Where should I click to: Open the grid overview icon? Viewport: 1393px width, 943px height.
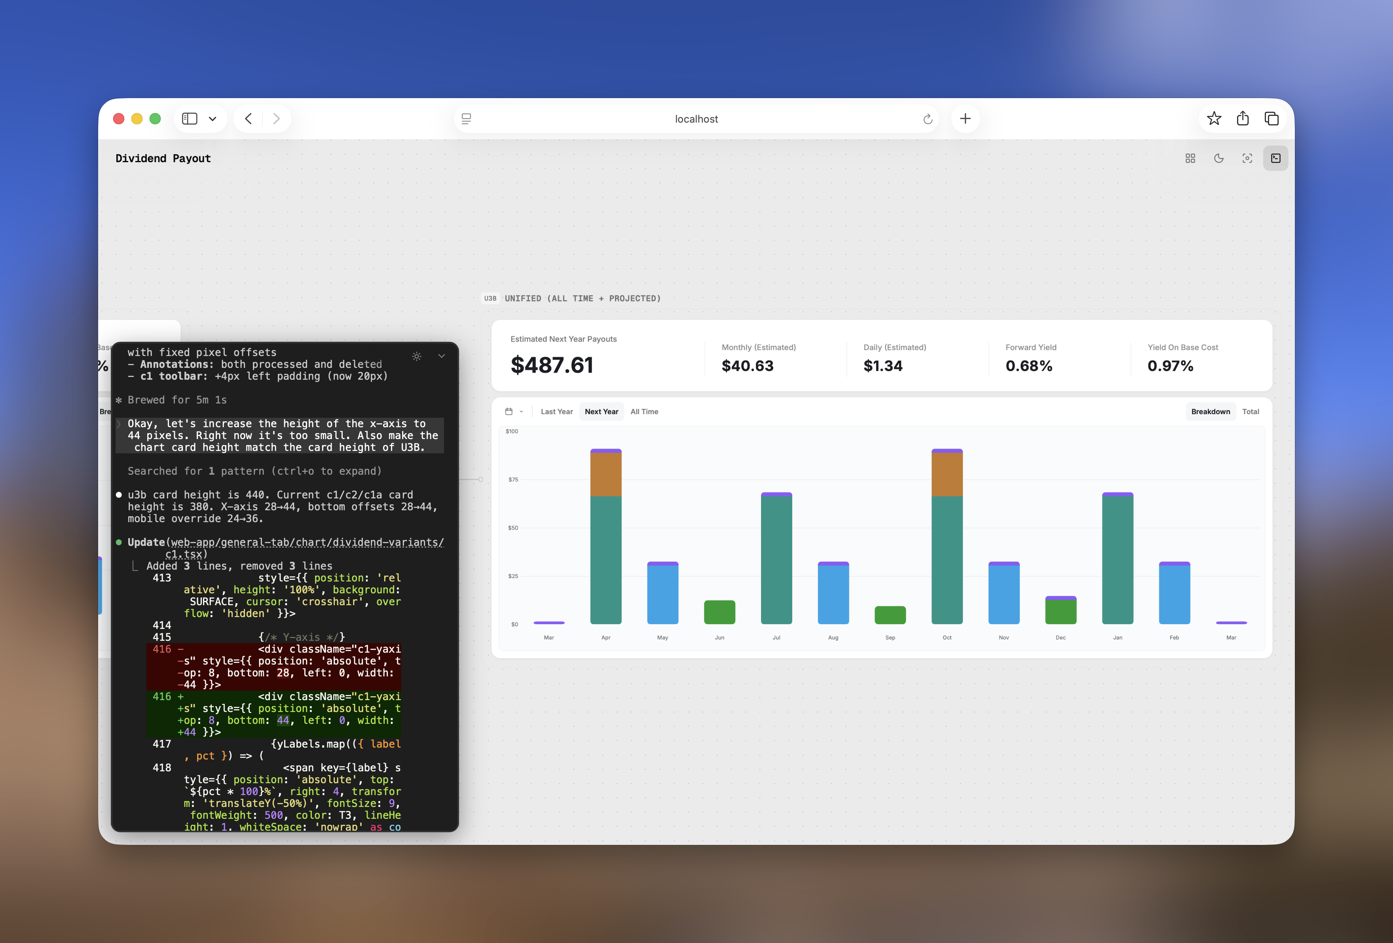click(1190, 158)
